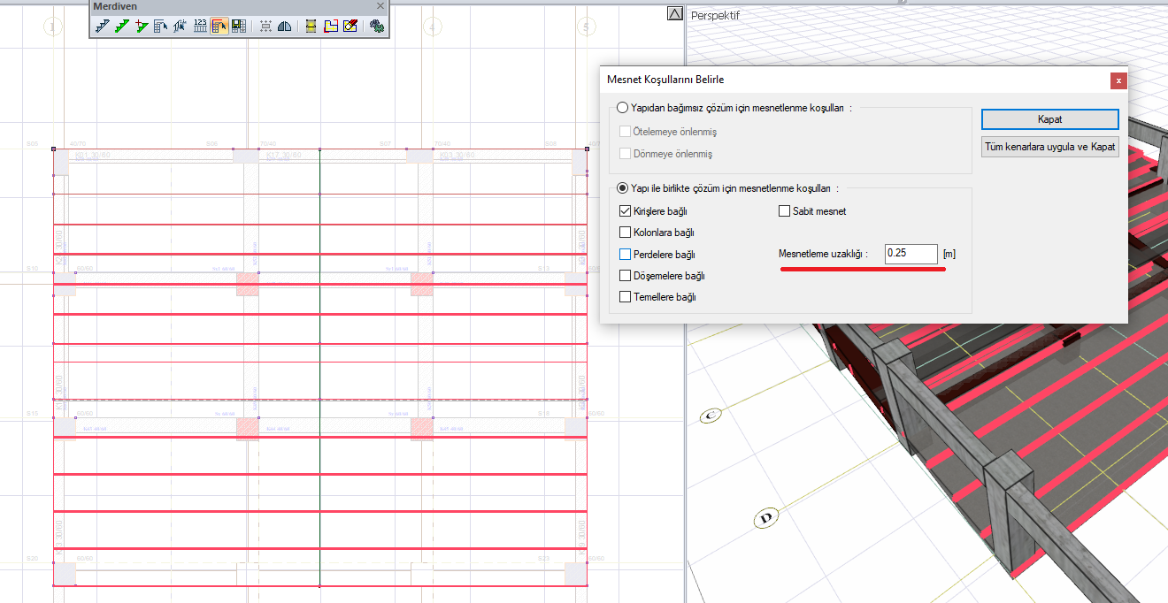This screenshot has width=1168, height=603.
Task: Click axis bubble 'D' in perspective view
Action: click(x=765, y=518)
